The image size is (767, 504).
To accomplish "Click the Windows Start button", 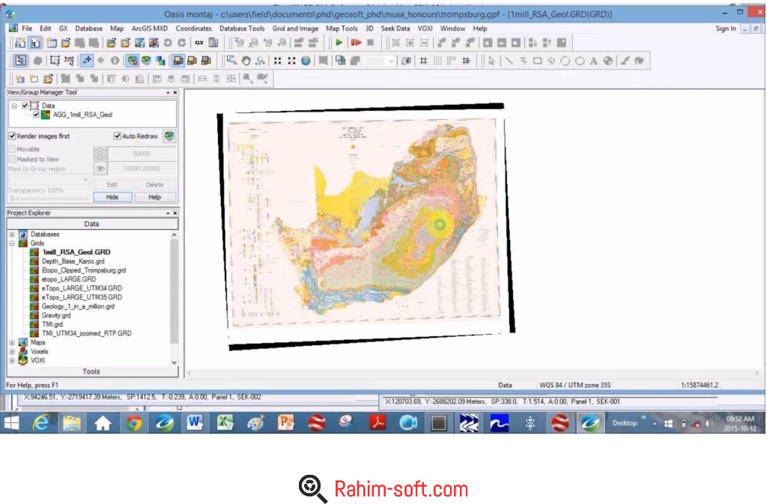I will tap(10, 423).
